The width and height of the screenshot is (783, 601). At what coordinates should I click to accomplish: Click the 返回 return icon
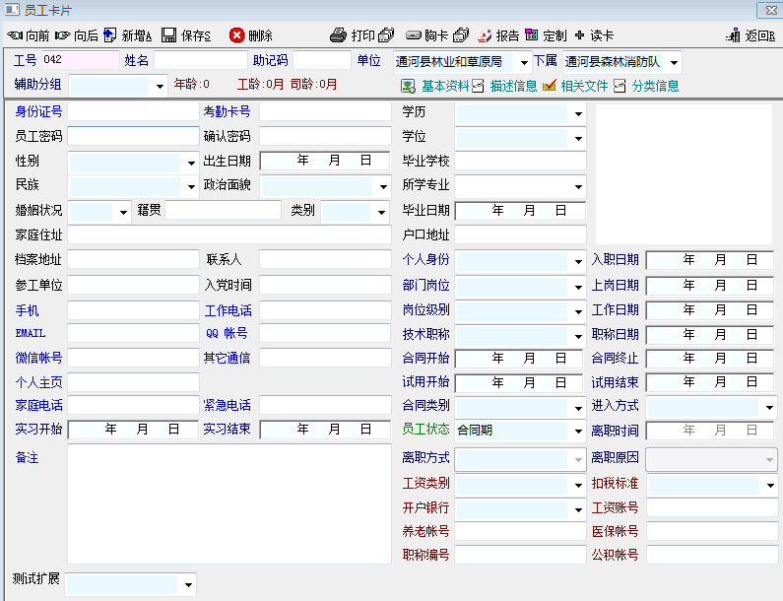tap(734, 35)
